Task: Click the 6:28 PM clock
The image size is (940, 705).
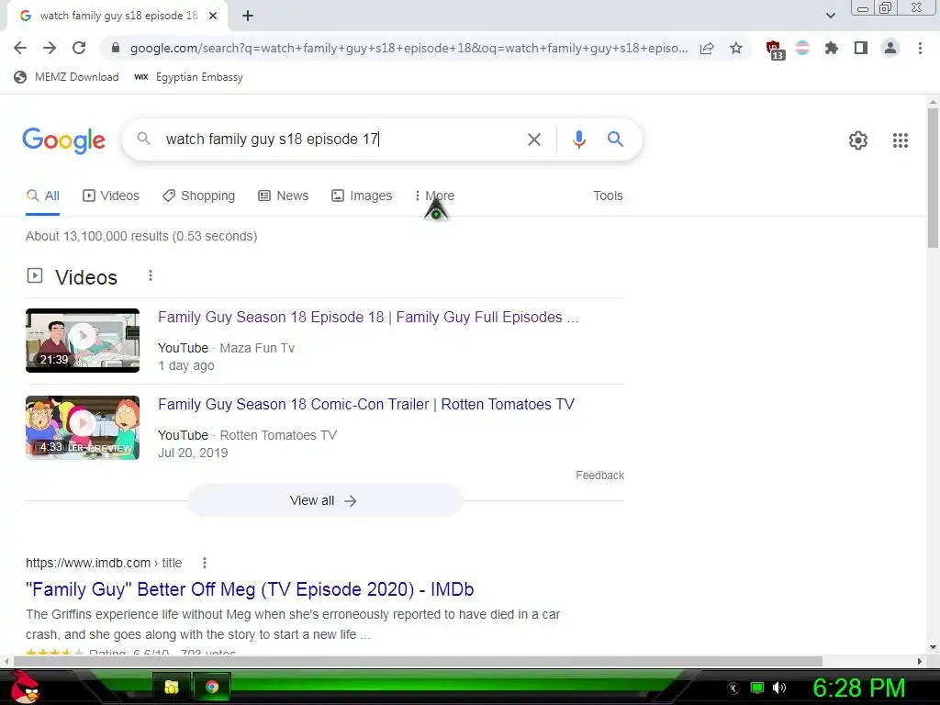Action: (x=858, y=688)
